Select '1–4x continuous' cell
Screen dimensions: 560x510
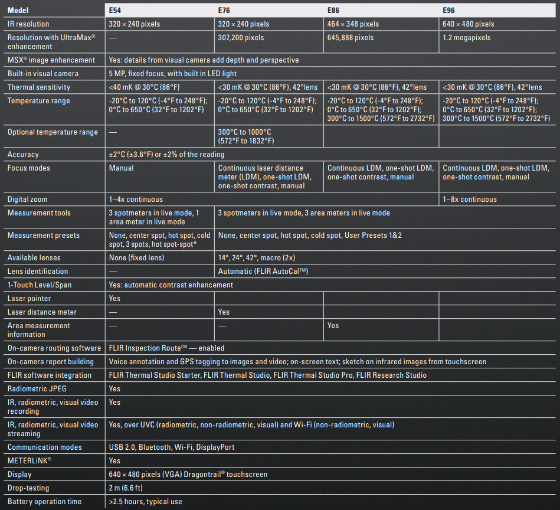tap(136, 200)
